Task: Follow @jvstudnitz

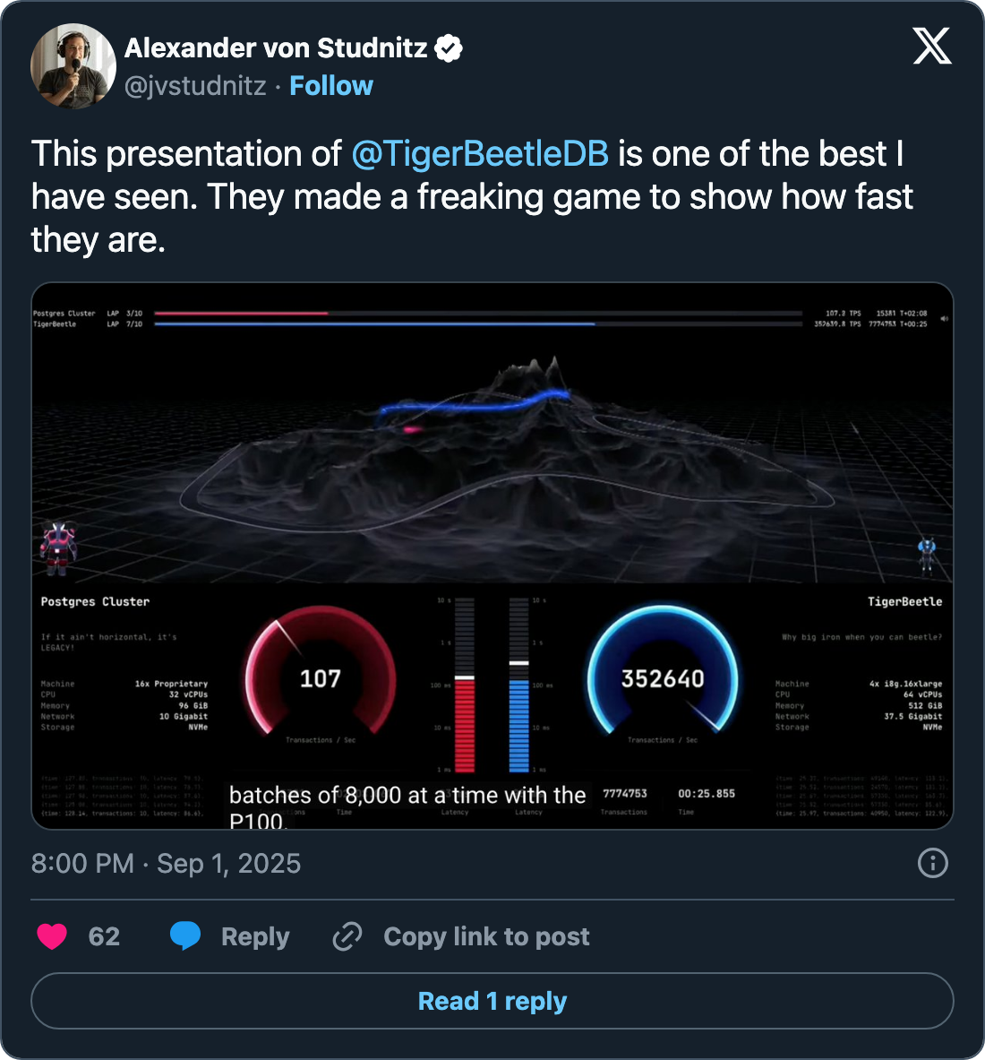Action: 330,86
